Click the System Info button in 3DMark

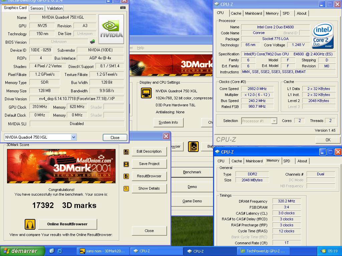click(x=168, y=123)
